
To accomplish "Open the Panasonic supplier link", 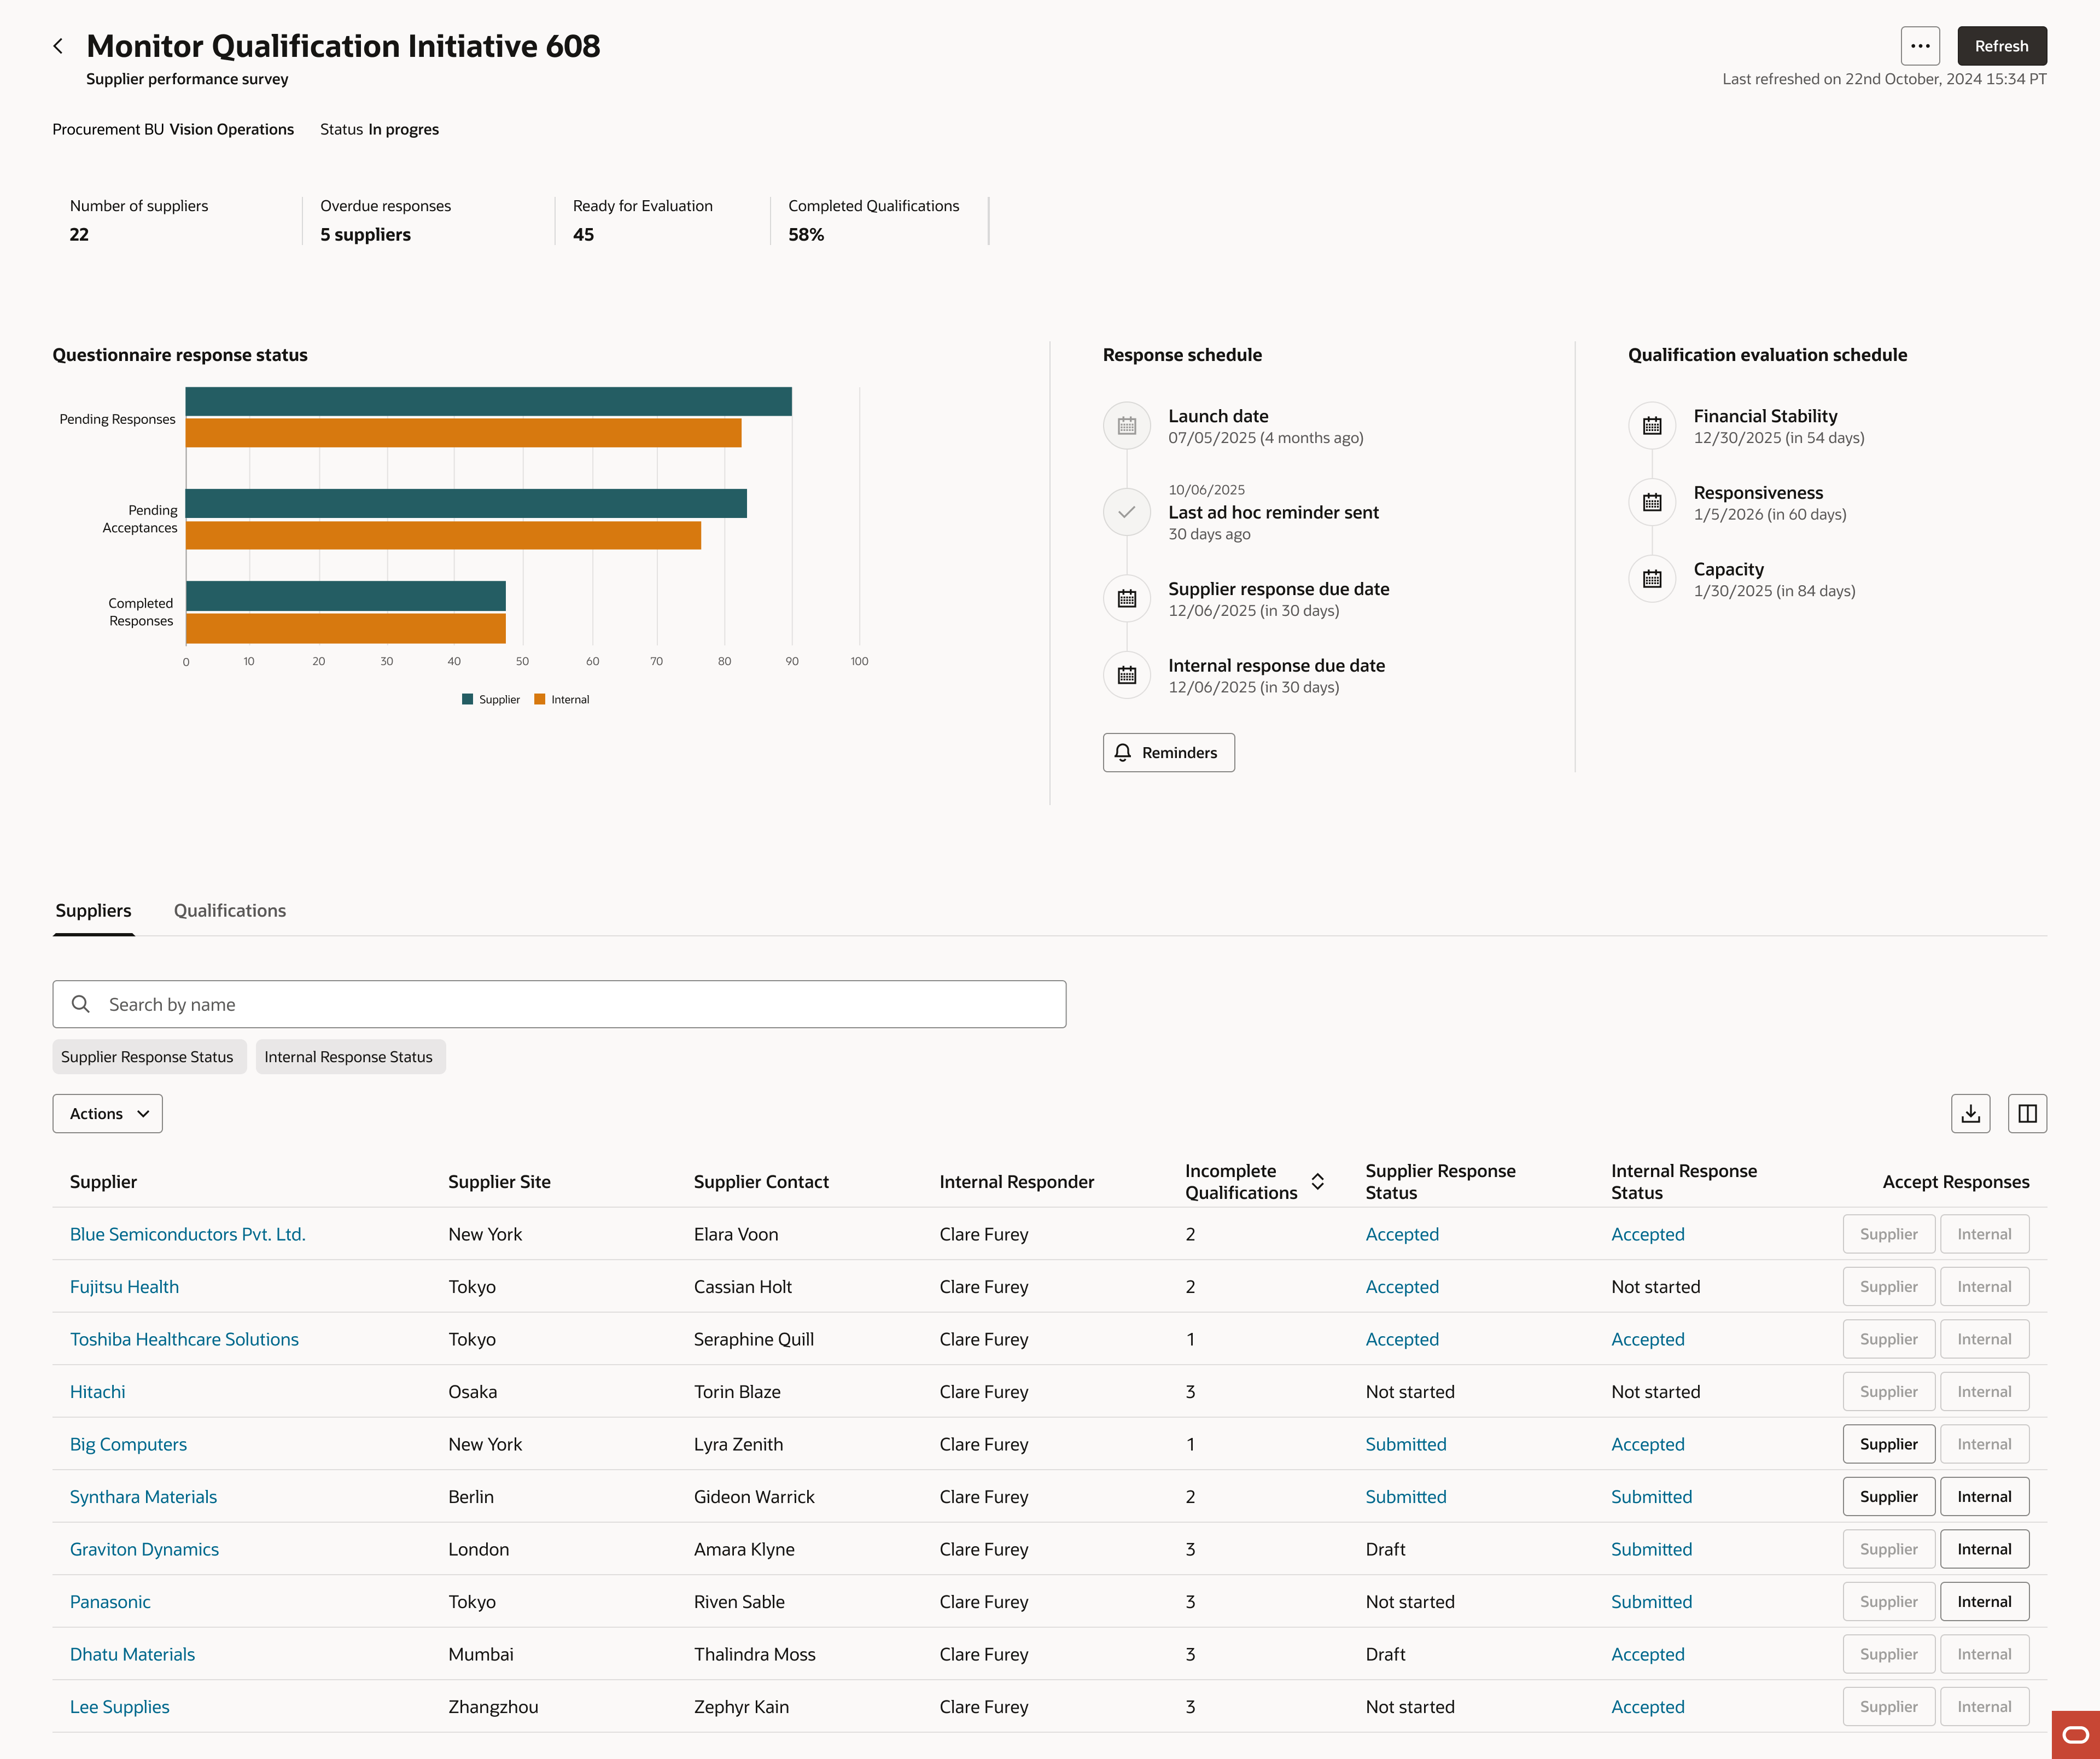I will [110, 1602].
